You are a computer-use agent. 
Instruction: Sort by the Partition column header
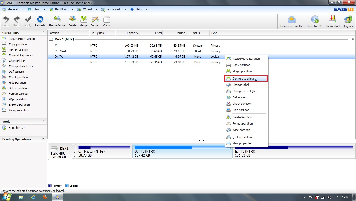pyautogui.click(x=68, y=33)
